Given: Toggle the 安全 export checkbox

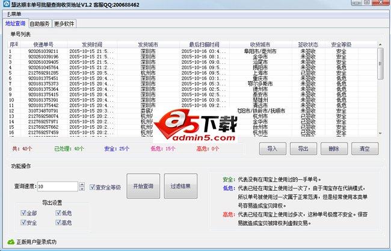Looking at the screenshot, I should pos(23,222).
